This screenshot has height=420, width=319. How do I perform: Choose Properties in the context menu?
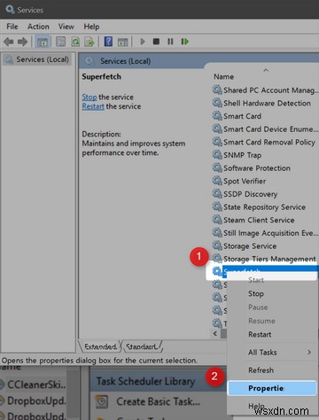click(272, 388)
